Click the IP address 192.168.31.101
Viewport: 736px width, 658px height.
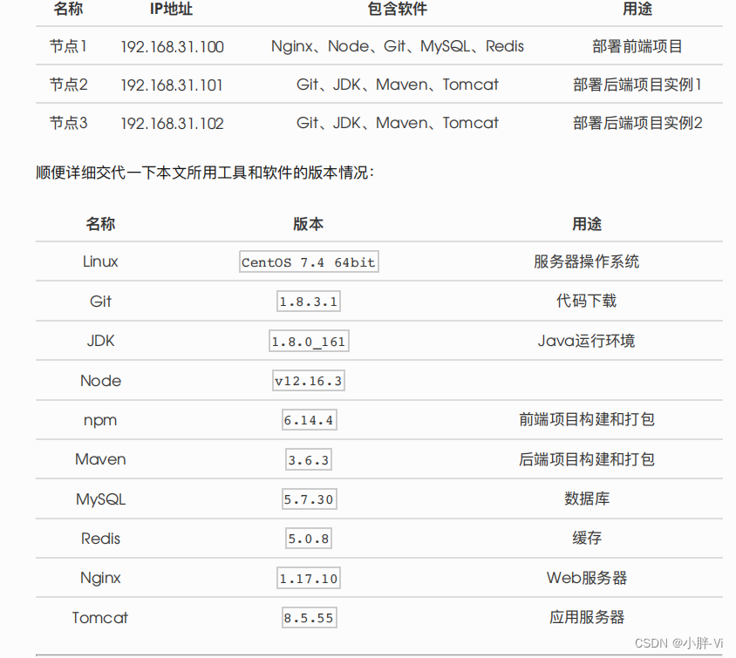point(172,85)
